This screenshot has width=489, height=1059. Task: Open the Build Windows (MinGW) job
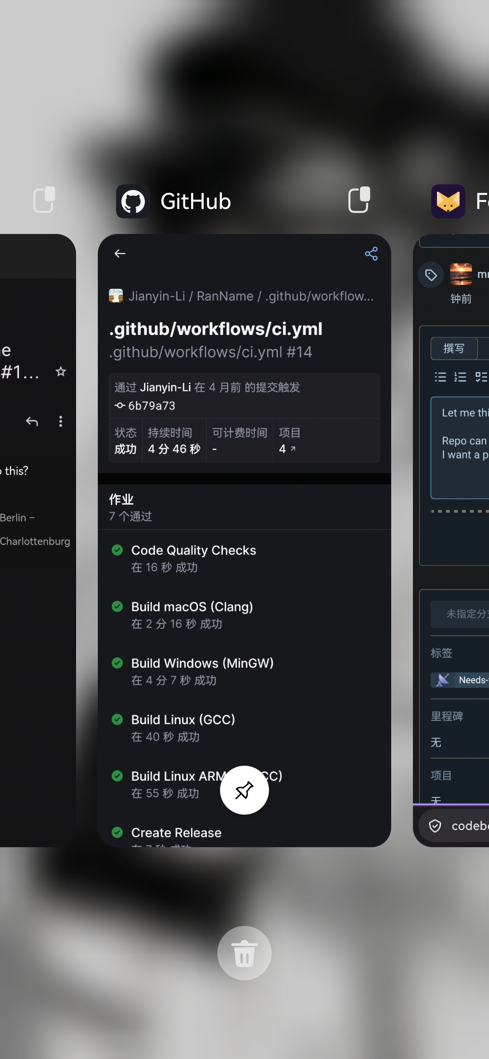[x=244, y=672]
